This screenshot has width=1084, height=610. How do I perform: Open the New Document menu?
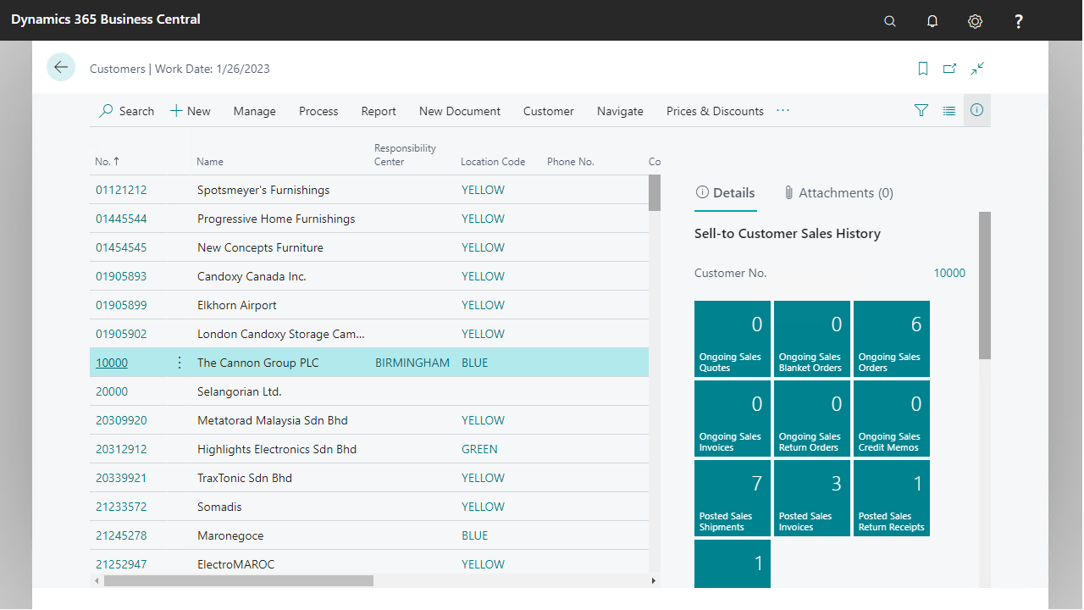[460, 111]
